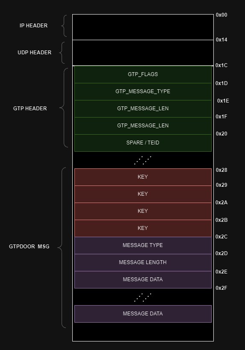
Task: Select the first KEY box at 0x28
Action: point(143,177)
